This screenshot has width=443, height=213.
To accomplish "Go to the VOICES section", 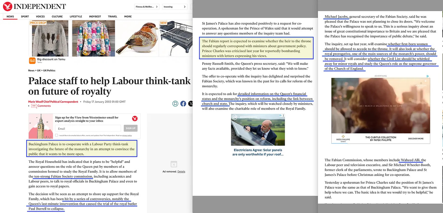I will click(40, 16).
